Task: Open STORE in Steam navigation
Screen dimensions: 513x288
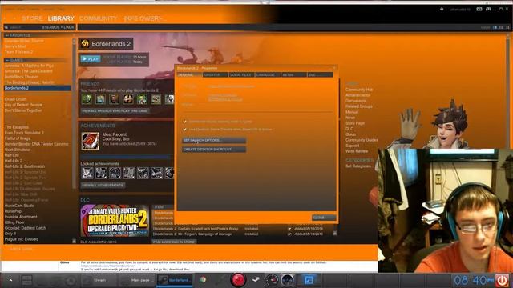Action: click(x=32, y=18)
